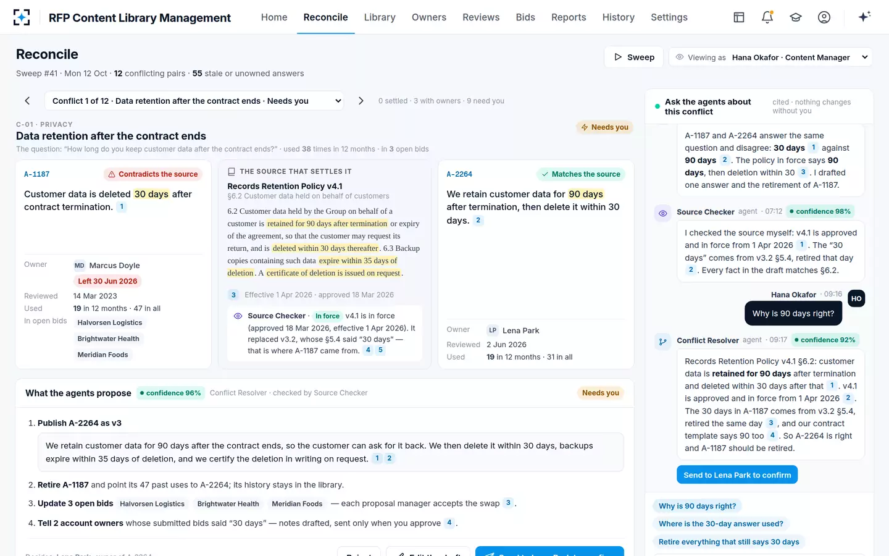The height and width of the screenshot is (556, 889).
Task: Click the graduation cap help icon
Action: tap(796, 17)
